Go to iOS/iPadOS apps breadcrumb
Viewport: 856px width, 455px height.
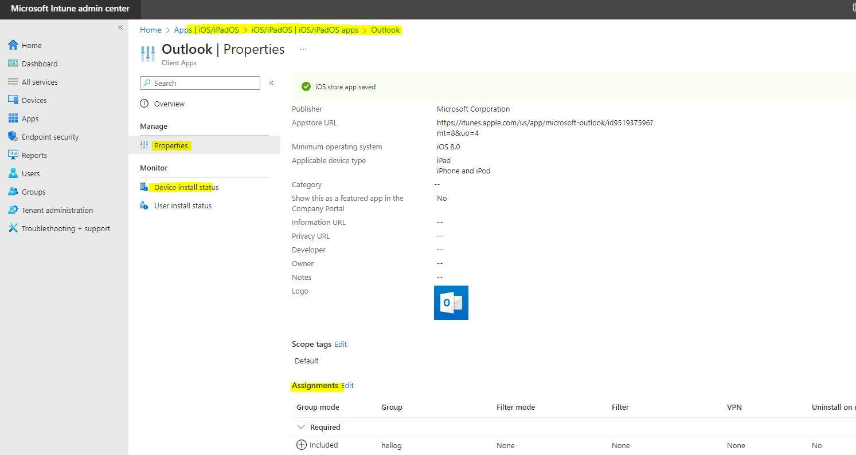point(305,30)
